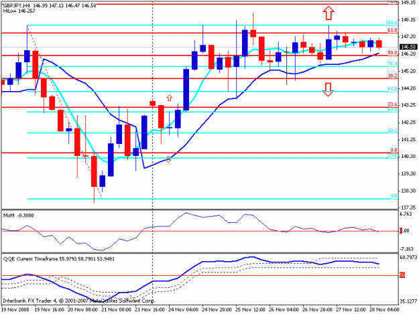Click the 26 Nov 04:00 time label
Image resolution: width=419 pixels, height=314 pixels.
284,310
